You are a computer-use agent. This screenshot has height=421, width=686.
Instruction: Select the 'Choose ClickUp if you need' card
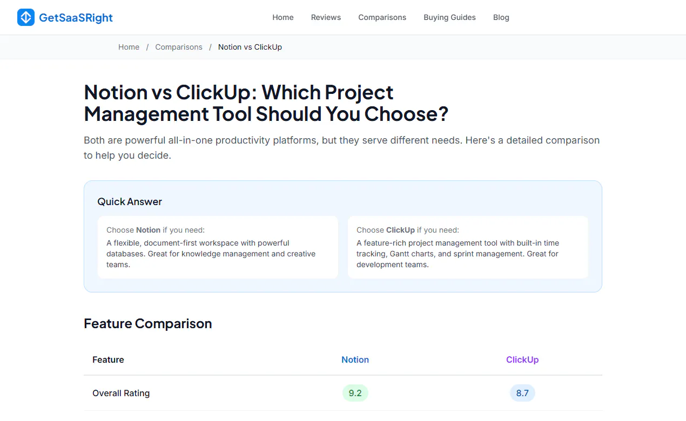click(468, 247)
